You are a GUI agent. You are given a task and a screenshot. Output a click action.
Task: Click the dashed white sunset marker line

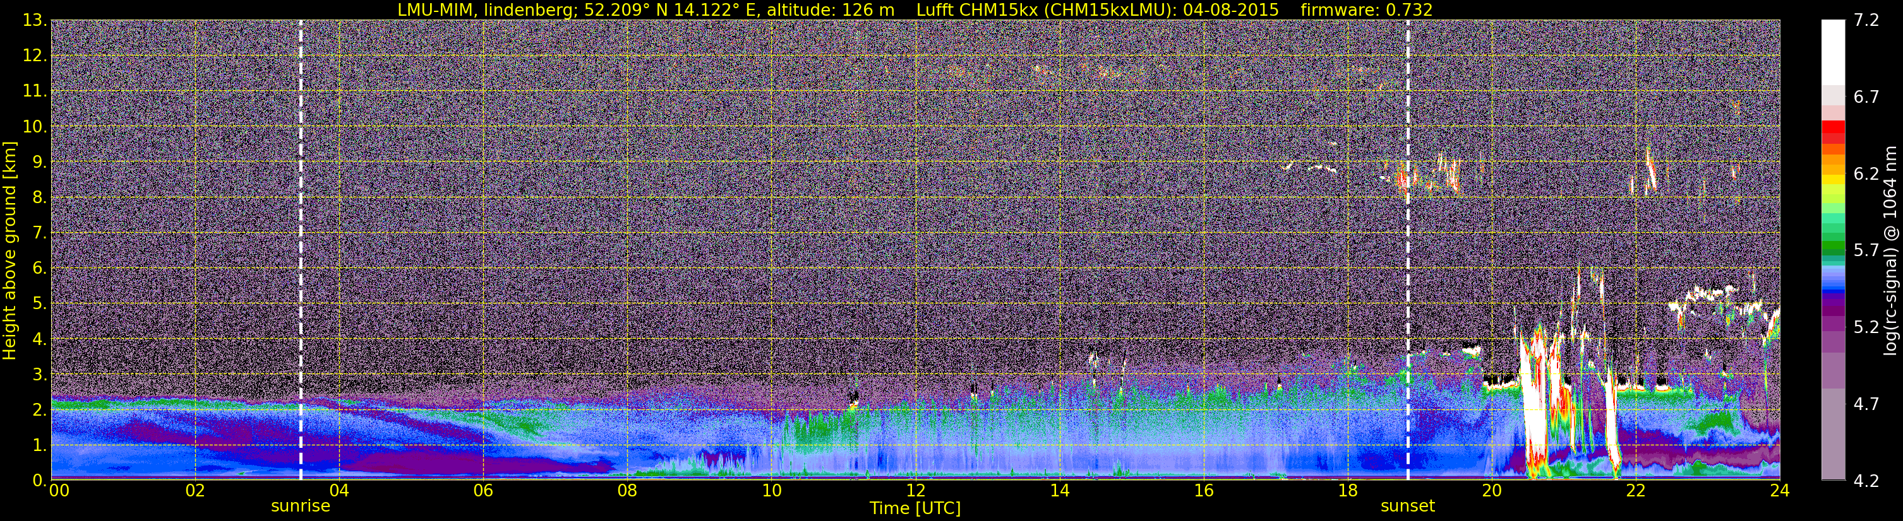click(x=1408, y=250)
